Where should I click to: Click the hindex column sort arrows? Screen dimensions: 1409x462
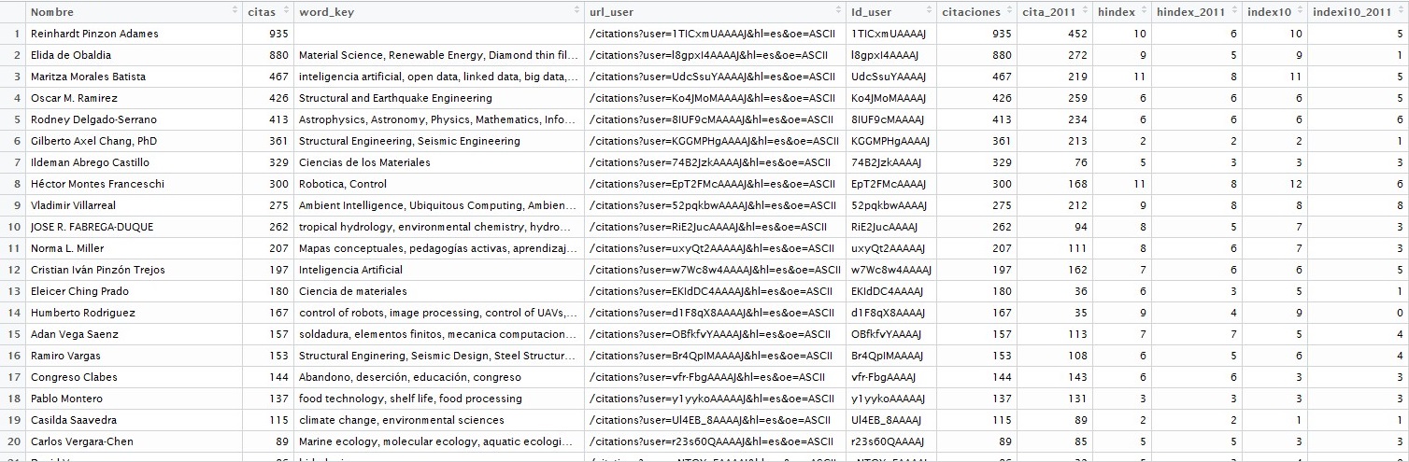coord(1142,12)
